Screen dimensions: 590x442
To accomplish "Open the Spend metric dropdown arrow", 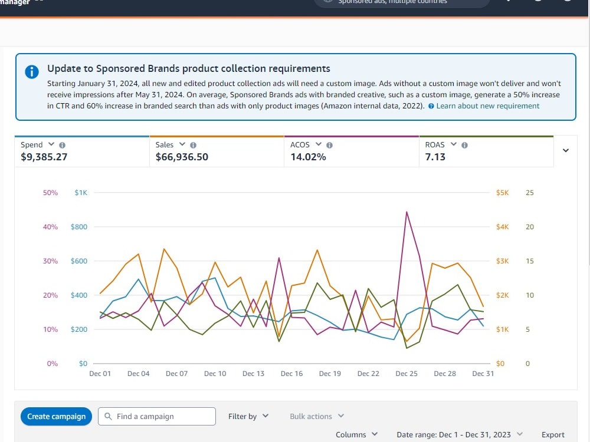I will tap(51, 144).
